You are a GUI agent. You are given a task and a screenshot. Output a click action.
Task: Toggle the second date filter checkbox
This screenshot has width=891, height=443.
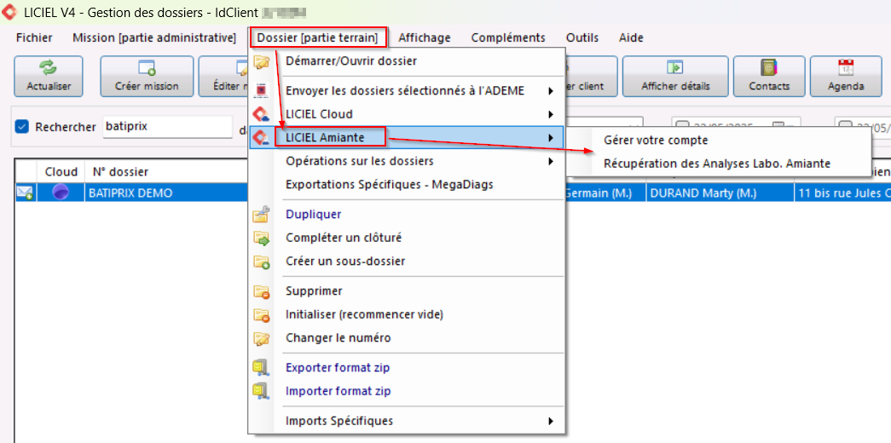pyautogui.click(x=844, y=127)
